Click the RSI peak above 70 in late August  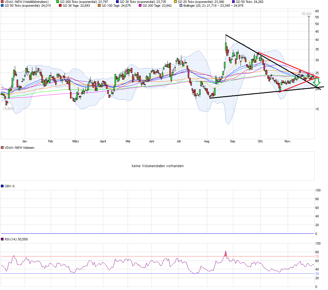pos(226,253)
